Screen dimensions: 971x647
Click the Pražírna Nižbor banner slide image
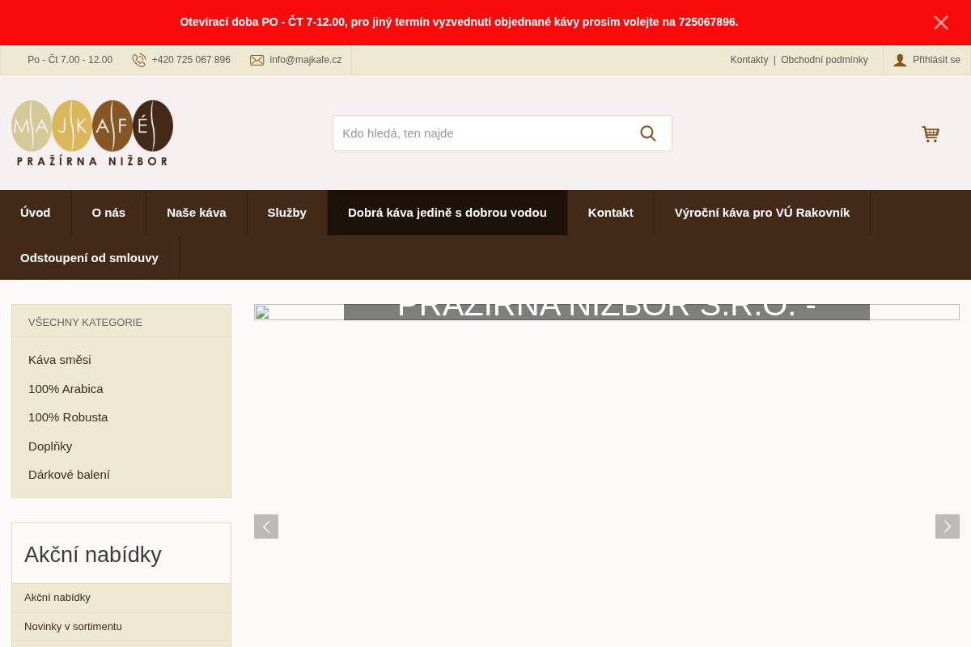(607, 312)
